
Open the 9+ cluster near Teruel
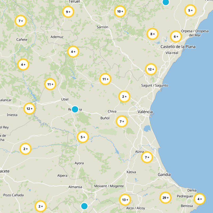click(68, 12)
